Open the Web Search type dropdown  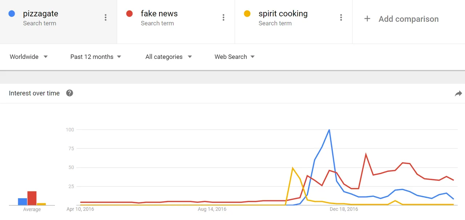point(235,57)
